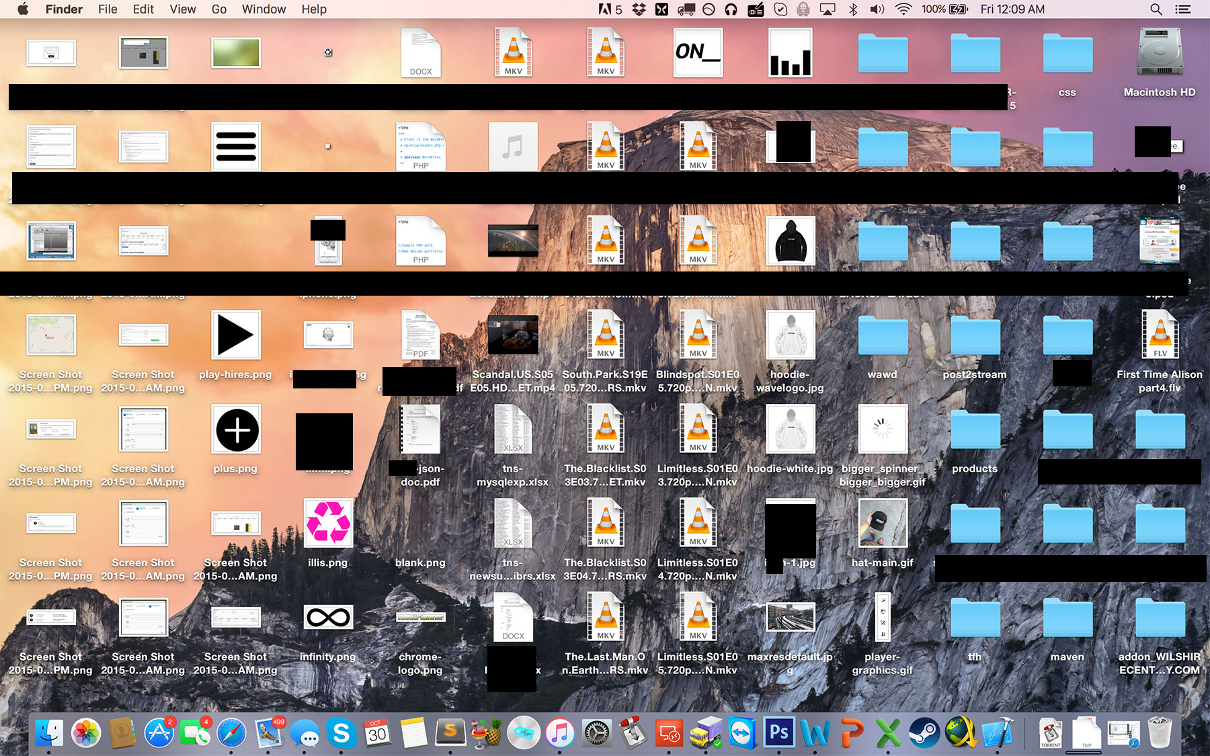Viewport: 1210px width, 756px height.
Task: Select hat-main.gif thumbnail
Action: pos(883,523)
